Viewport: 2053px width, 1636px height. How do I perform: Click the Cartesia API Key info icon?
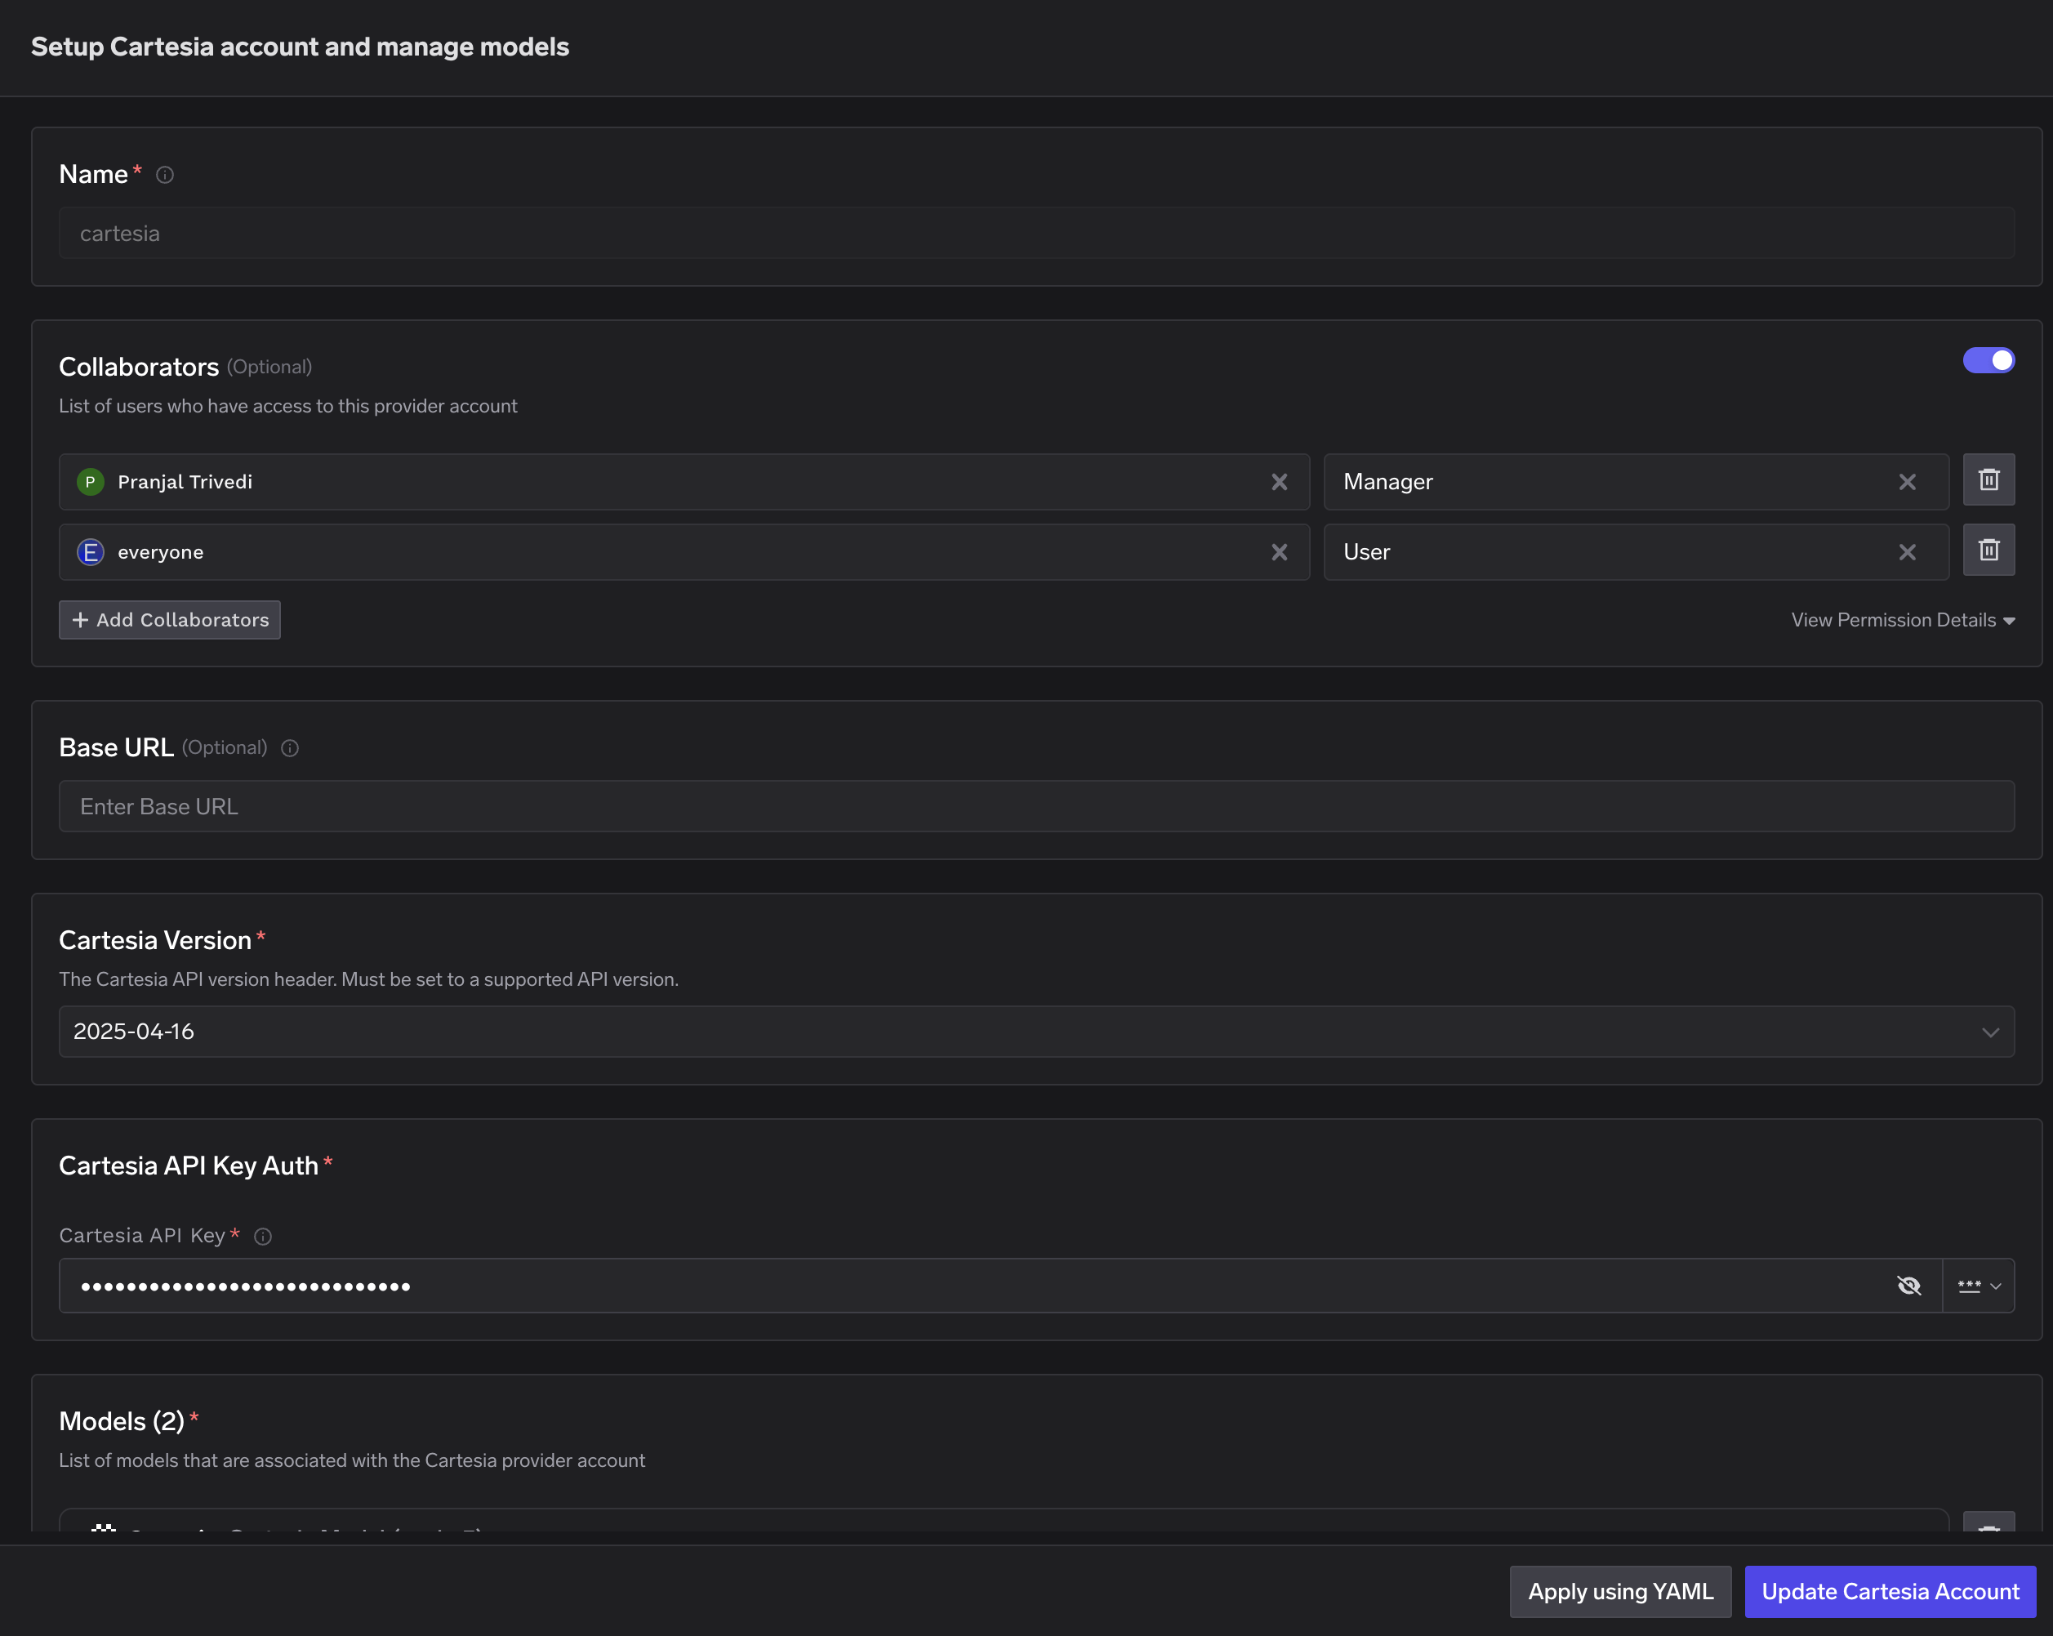263,1236
